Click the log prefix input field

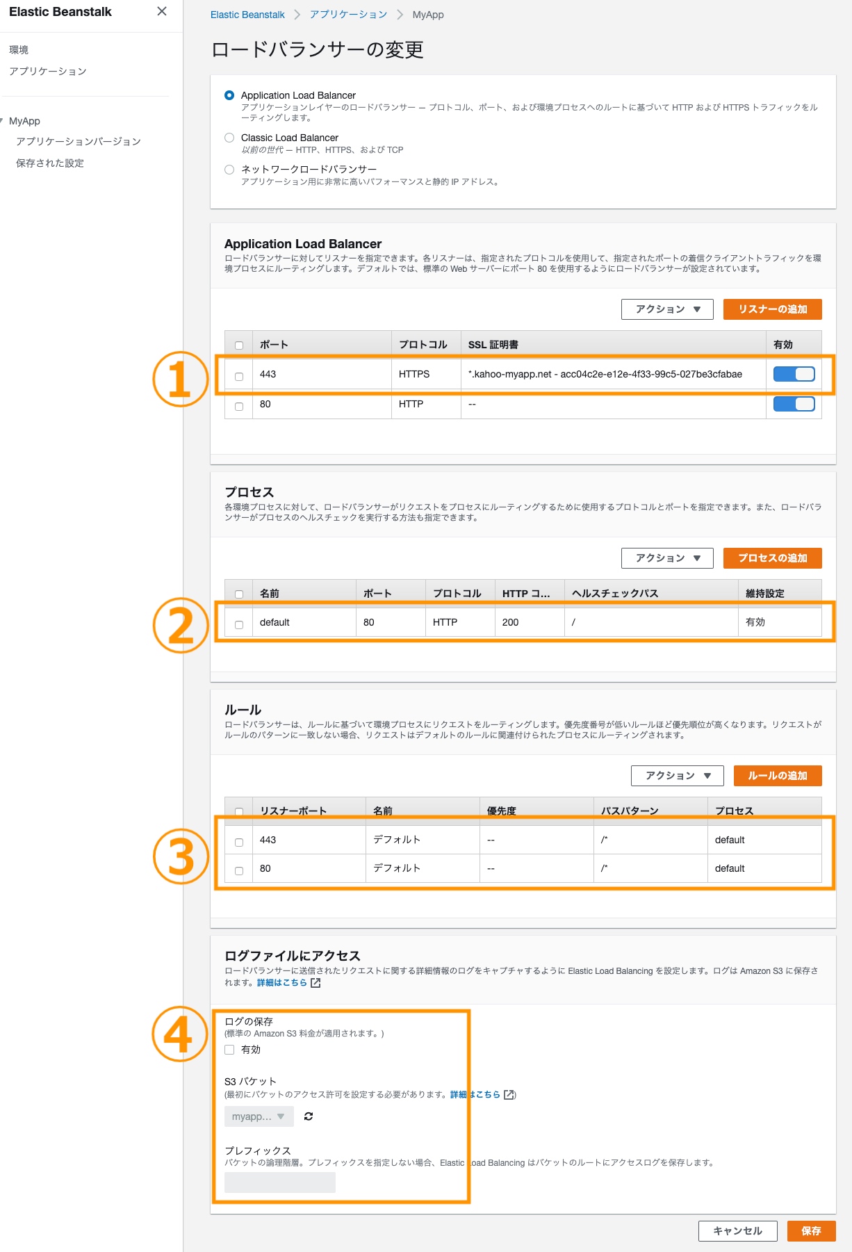click(x=279, y=1182)
